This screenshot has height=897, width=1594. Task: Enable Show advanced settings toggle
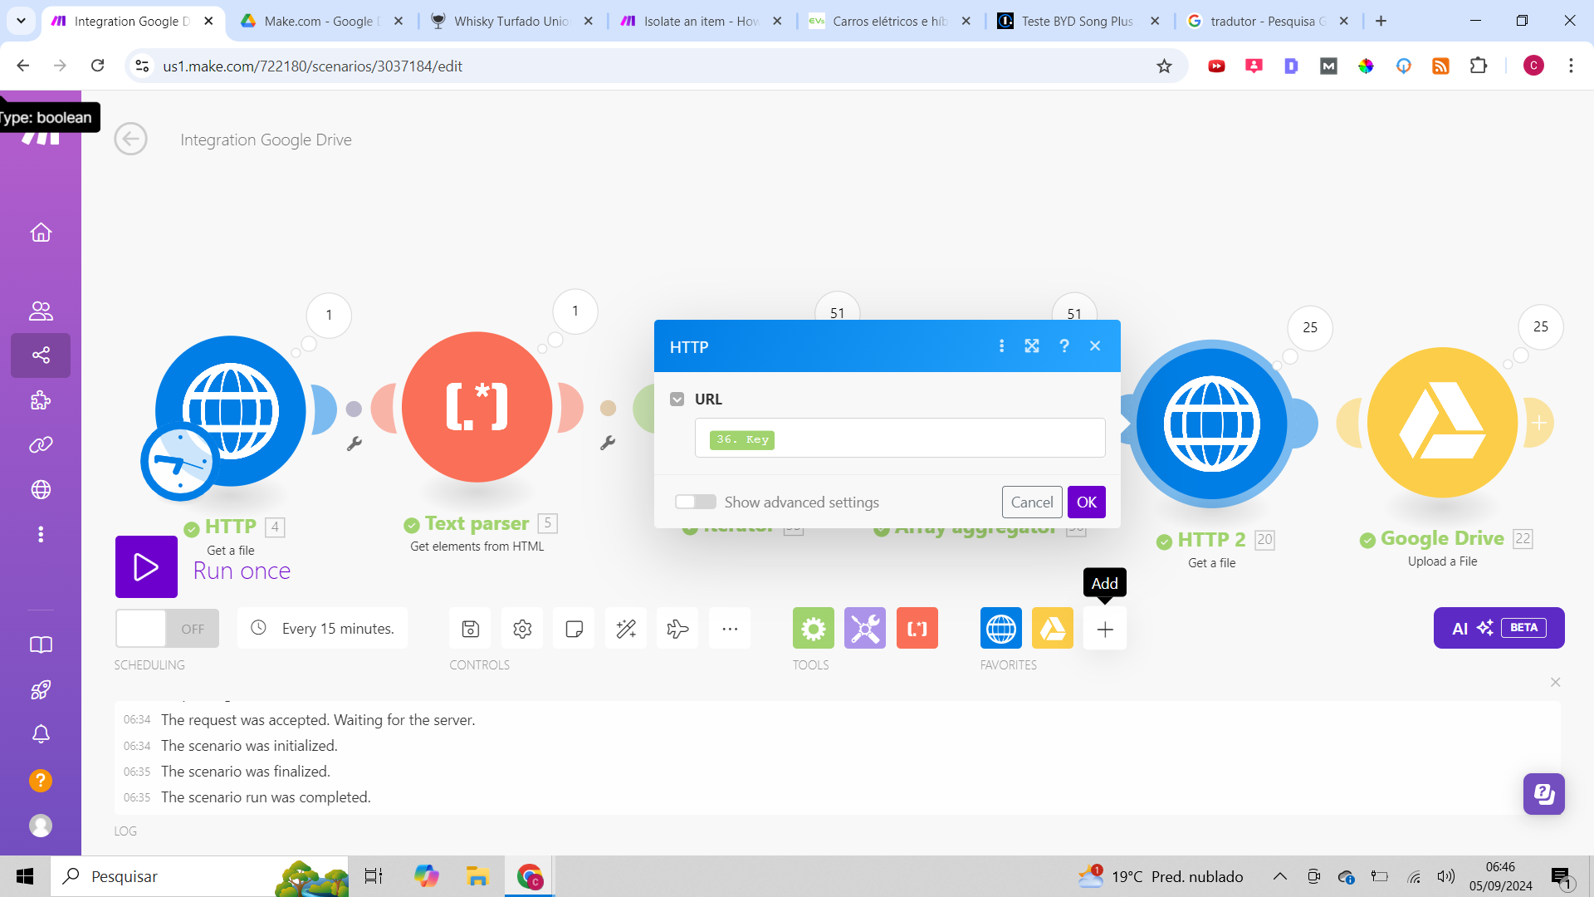tap(696, 502)
